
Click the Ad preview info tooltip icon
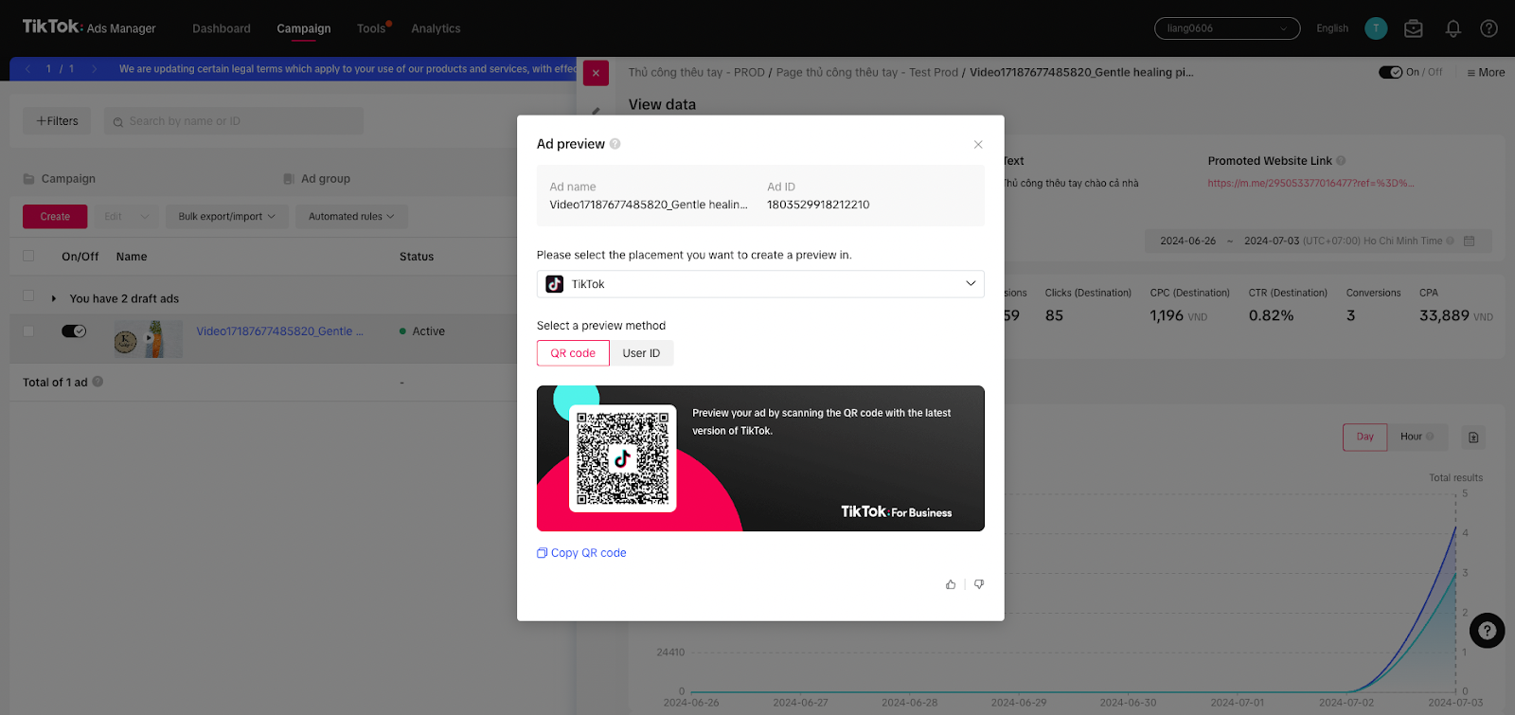point(615,144)
